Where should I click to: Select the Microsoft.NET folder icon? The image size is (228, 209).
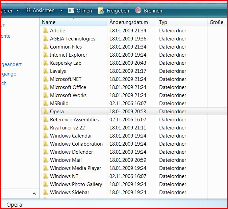[x=46, y=79]
